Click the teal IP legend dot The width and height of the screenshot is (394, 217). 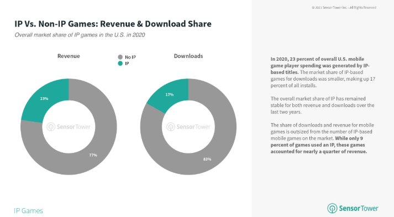pyautogui.click(x=120, y=63)
